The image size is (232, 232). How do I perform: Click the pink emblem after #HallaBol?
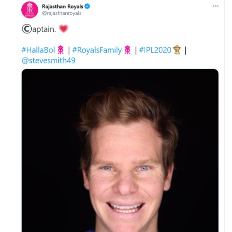tap(60, 50)
